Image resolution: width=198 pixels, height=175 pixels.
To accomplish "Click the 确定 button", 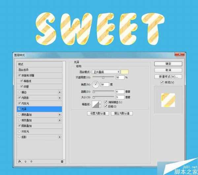I will point(168,64).
